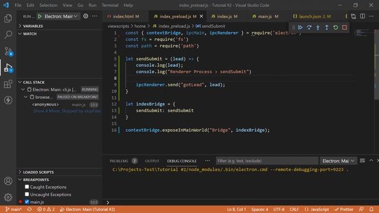
Task: Restart debug session in toolbar
Action: [336, 28]
